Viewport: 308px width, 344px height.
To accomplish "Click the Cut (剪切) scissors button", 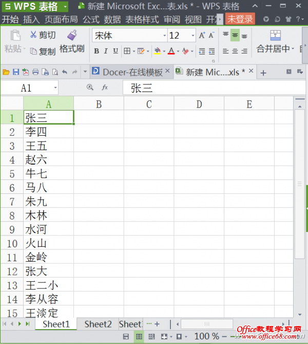I will click(x=43, y=34).
